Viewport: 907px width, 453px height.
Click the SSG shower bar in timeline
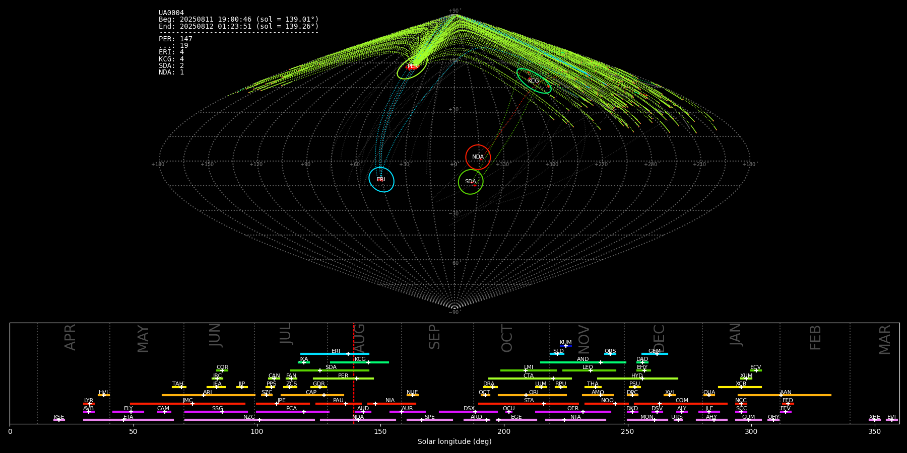coord(216,412)
